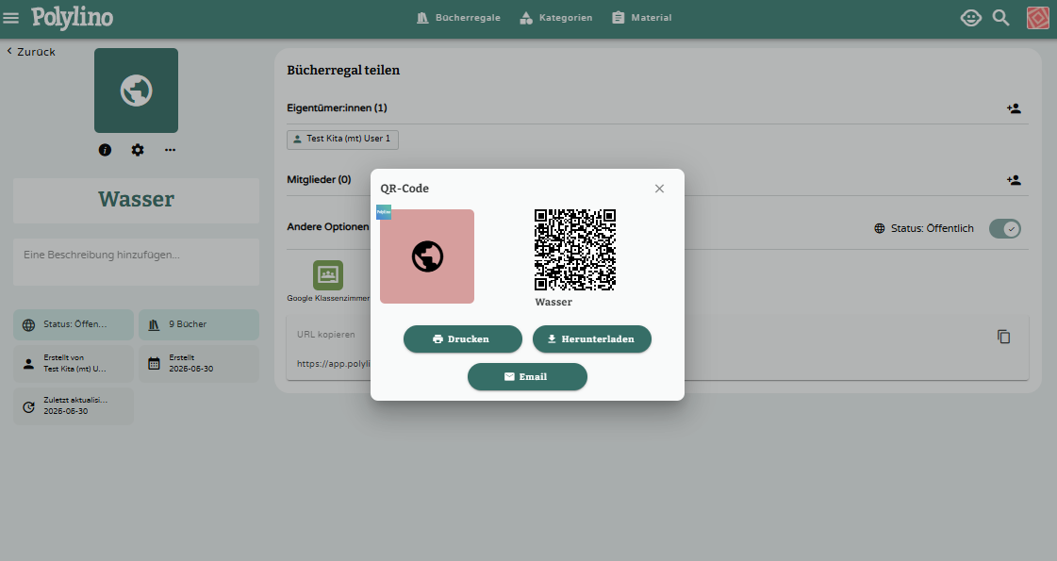This screenshot has width=1057, height=561.
Task: Open the Bücherregale tab
Action: 458,18
